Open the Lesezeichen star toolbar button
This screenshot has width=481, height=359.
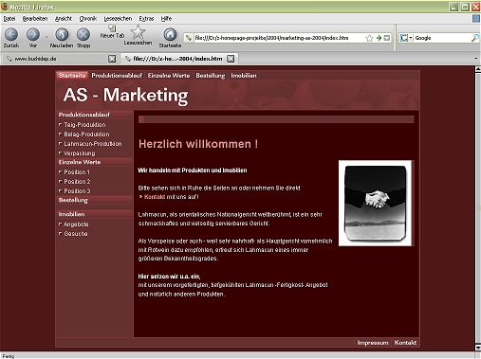[x=138, y=35]
